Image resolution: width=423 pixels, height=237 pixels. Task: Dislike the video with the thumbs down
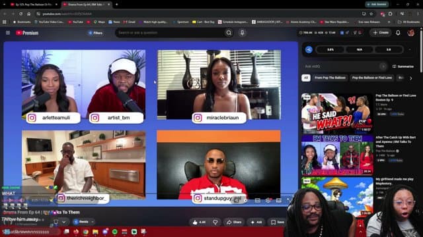coord(215,222)
